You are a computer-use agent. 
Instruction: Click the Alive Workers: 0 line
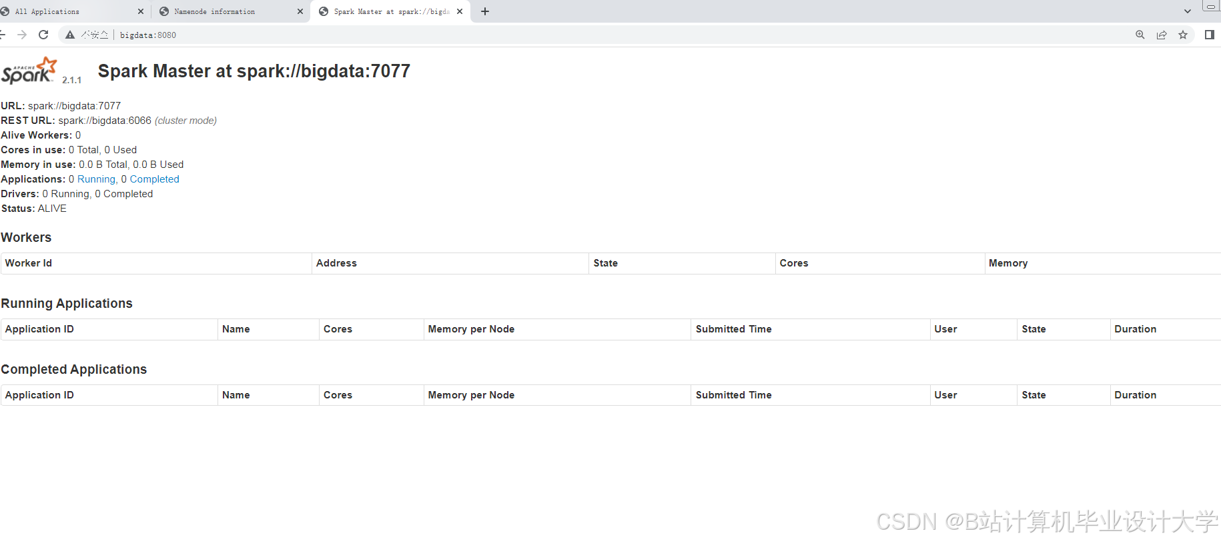[x=41, y=135]
